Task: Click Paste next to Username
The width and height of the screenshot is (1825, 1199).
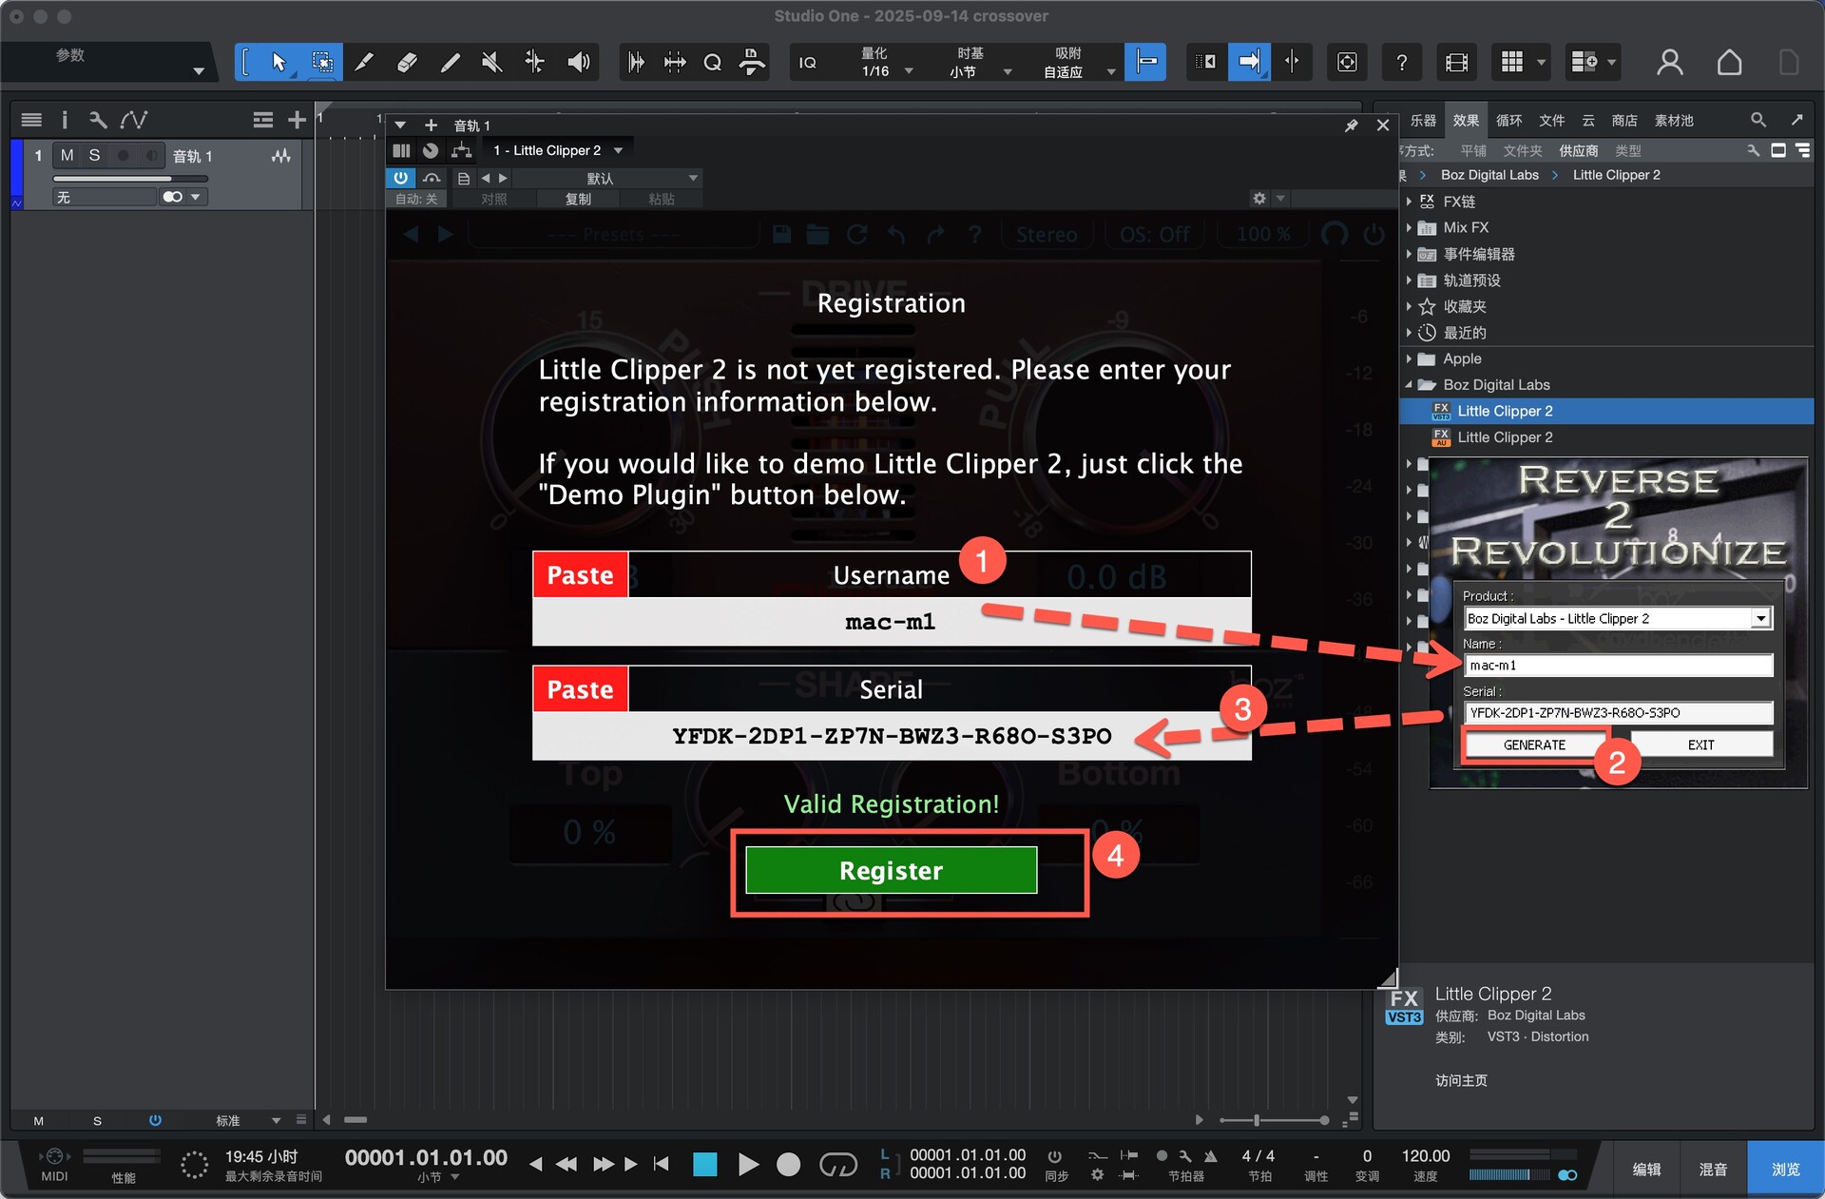Action: click(580, 575)
